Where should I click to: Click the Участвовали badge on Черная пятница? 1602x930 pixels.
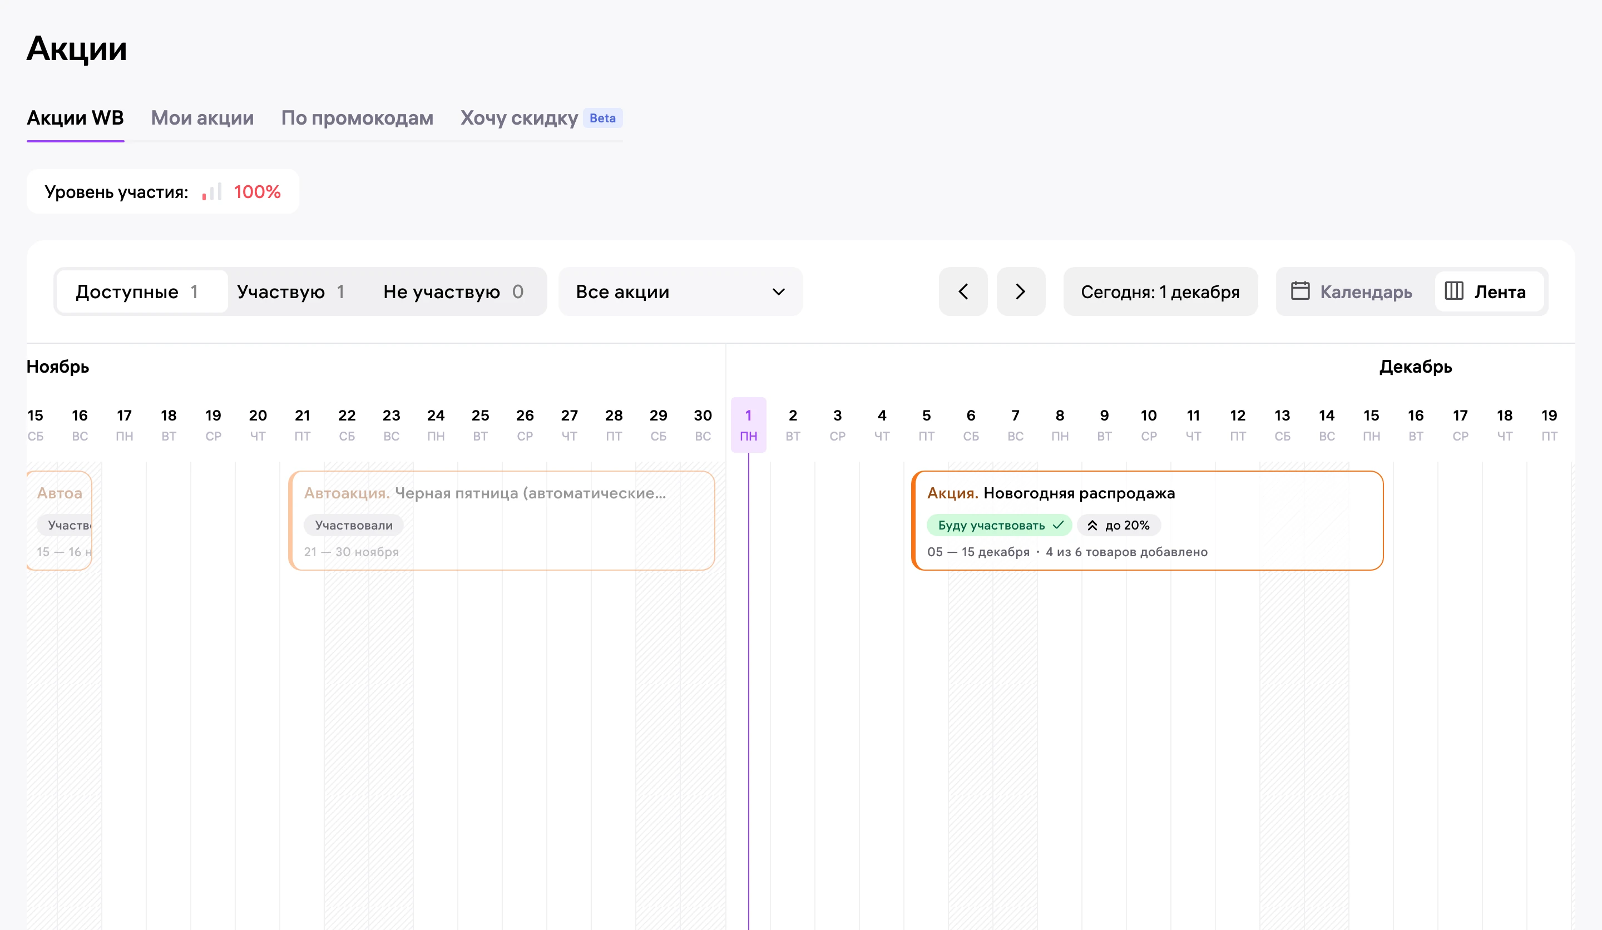[353, 526]
